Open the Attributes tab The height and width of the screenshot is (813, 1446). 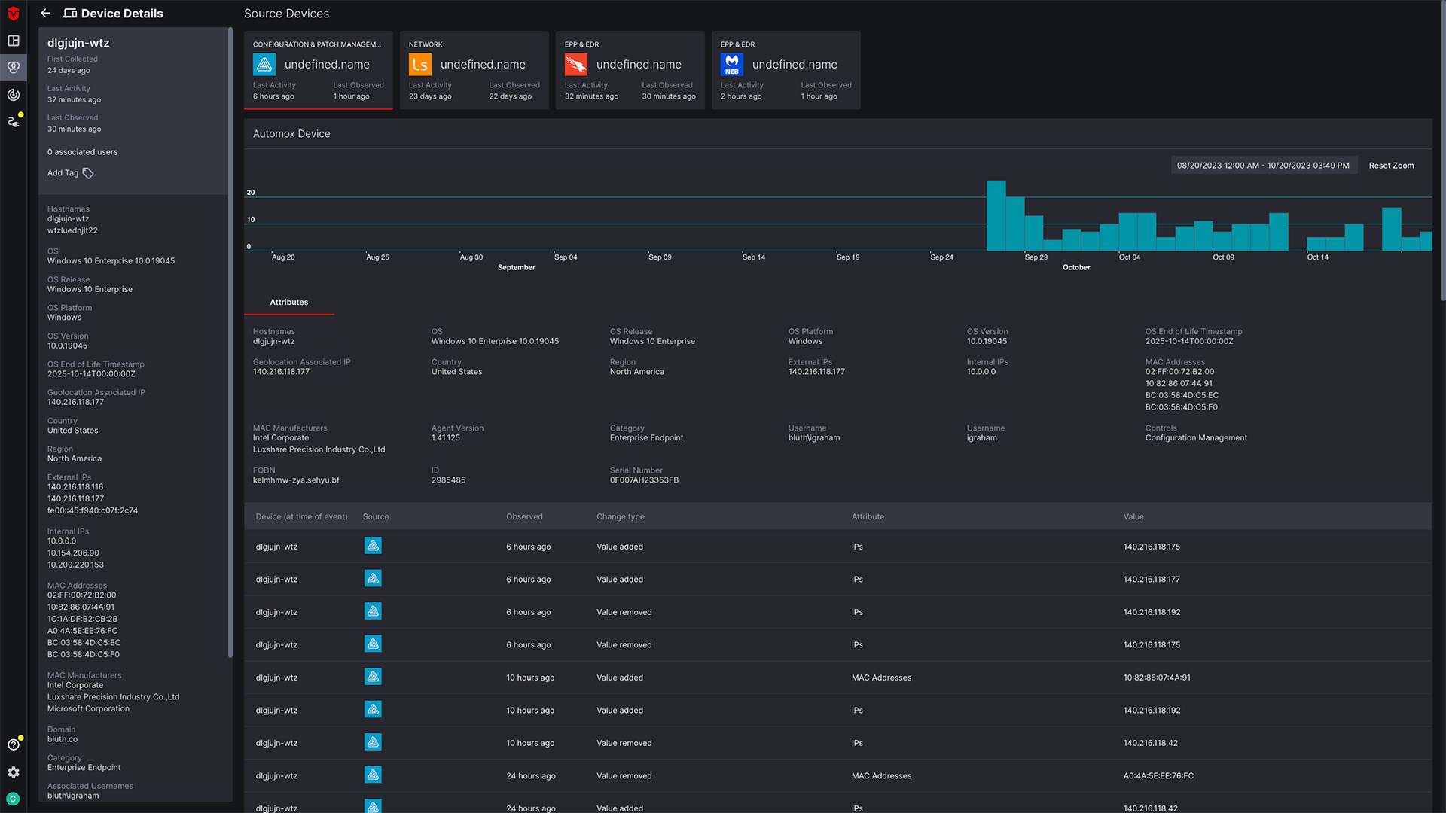(289, 302)
